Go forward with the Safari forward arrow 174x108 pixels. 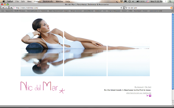7,8
